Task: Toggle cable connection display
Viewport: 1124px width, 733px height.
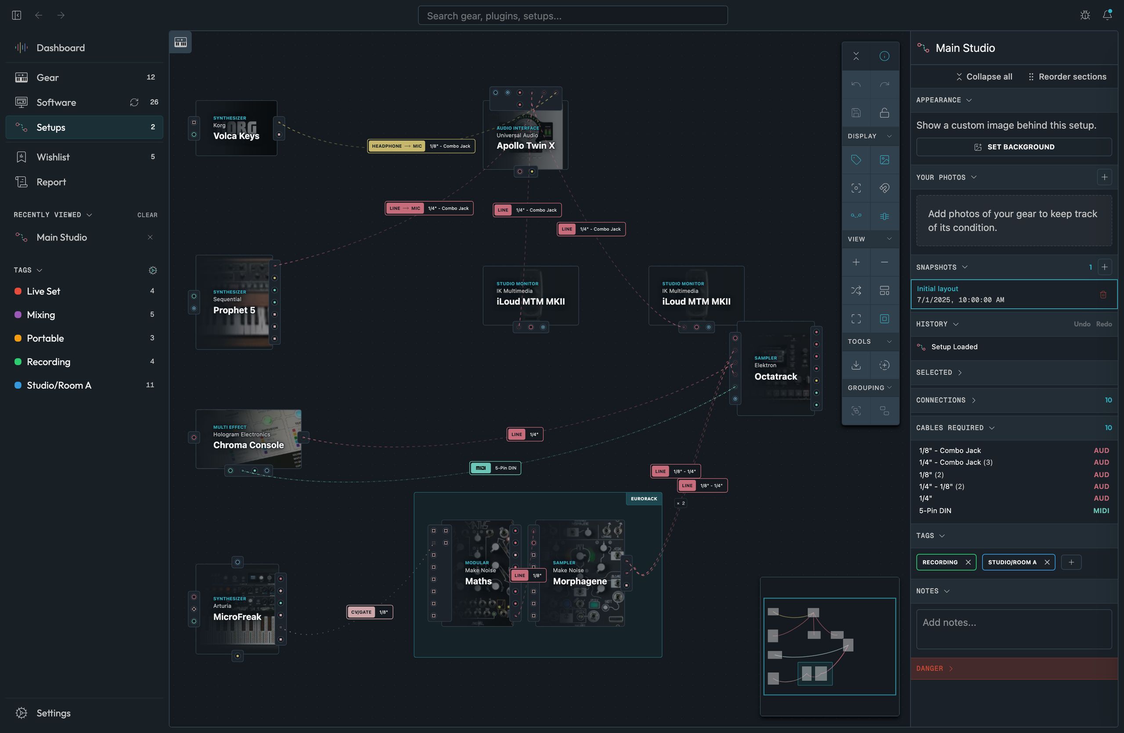Action: (x=856, y=216)
